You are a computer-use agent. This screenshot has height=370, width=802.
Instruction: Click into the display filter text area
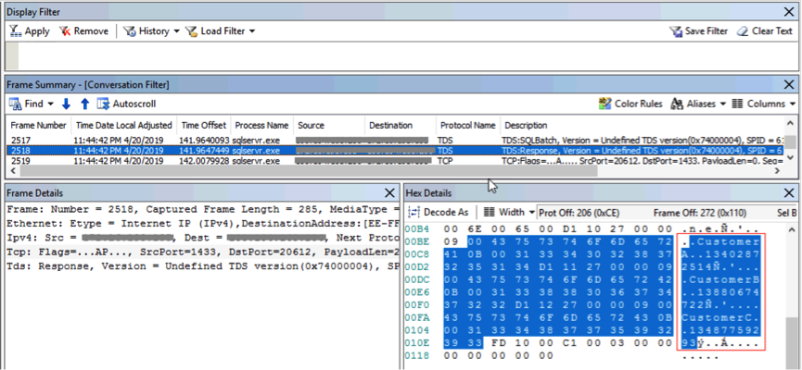coord(399,54)
